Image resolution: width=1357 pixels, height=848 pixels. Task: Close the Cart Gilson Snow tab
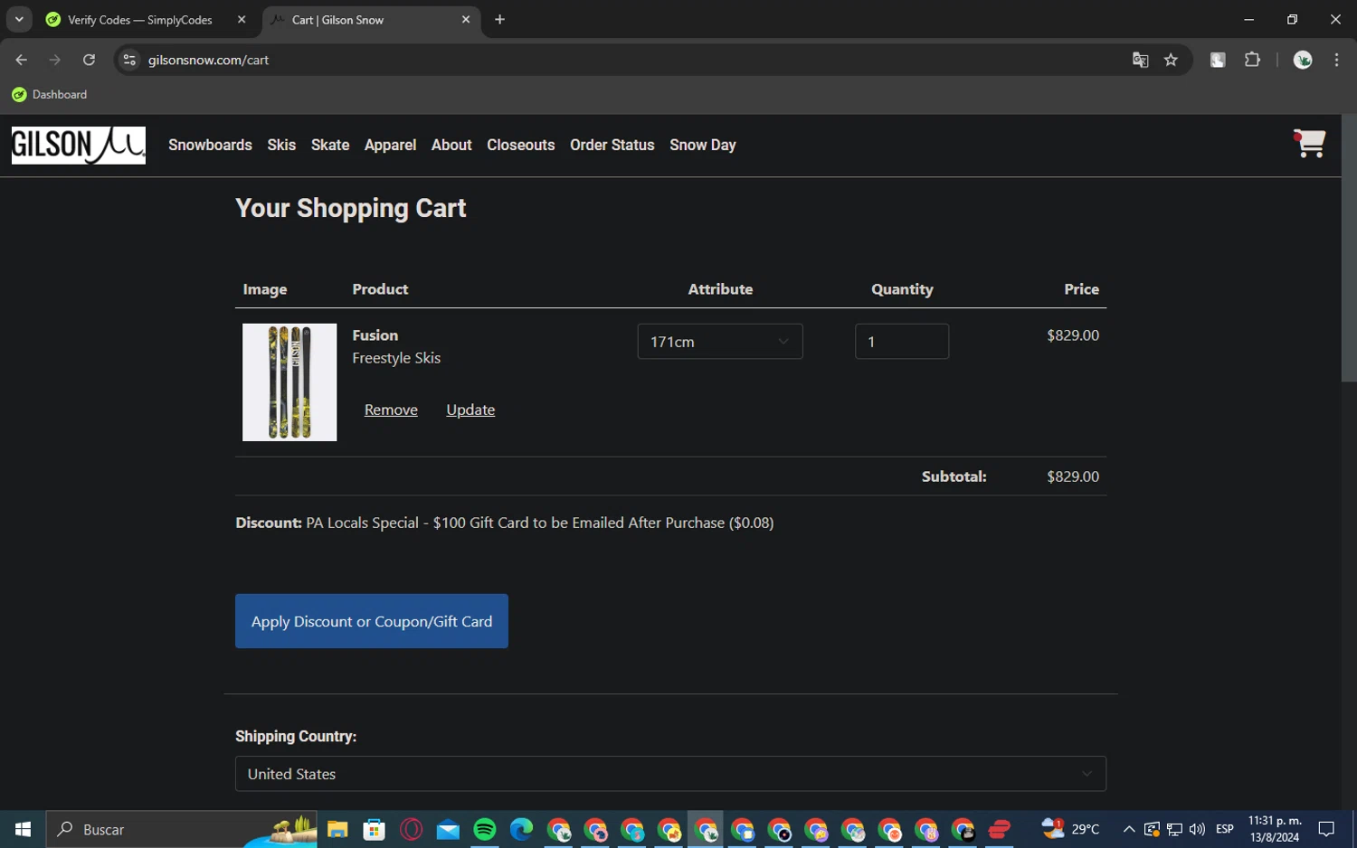coord(466,19)
